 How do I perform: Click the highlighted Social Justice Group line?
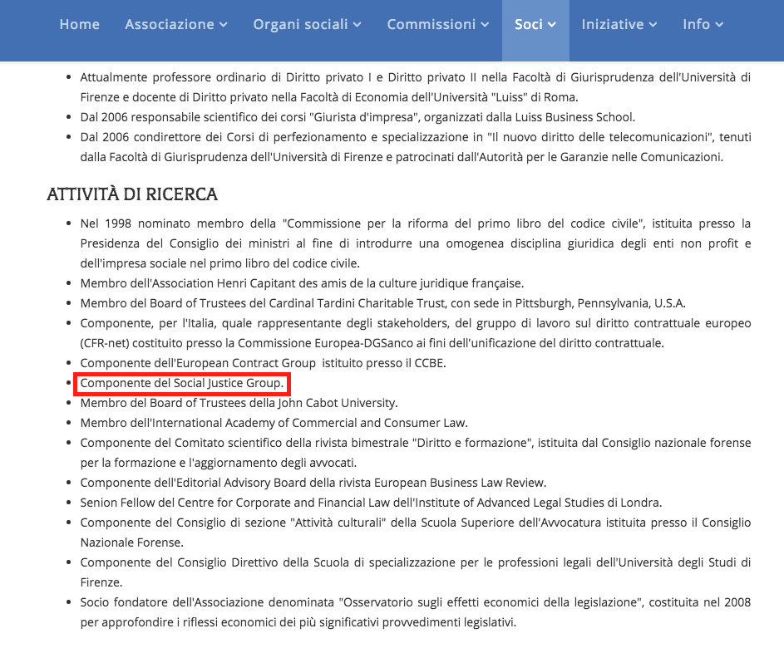click(182, 384)
